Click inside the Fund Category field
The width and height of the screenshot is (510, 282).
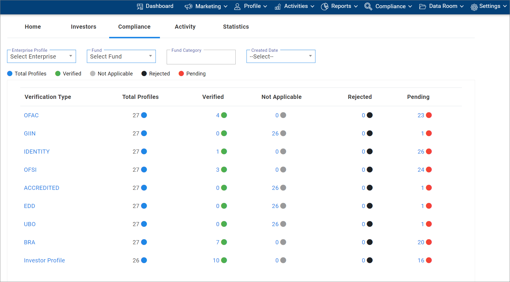201,57
